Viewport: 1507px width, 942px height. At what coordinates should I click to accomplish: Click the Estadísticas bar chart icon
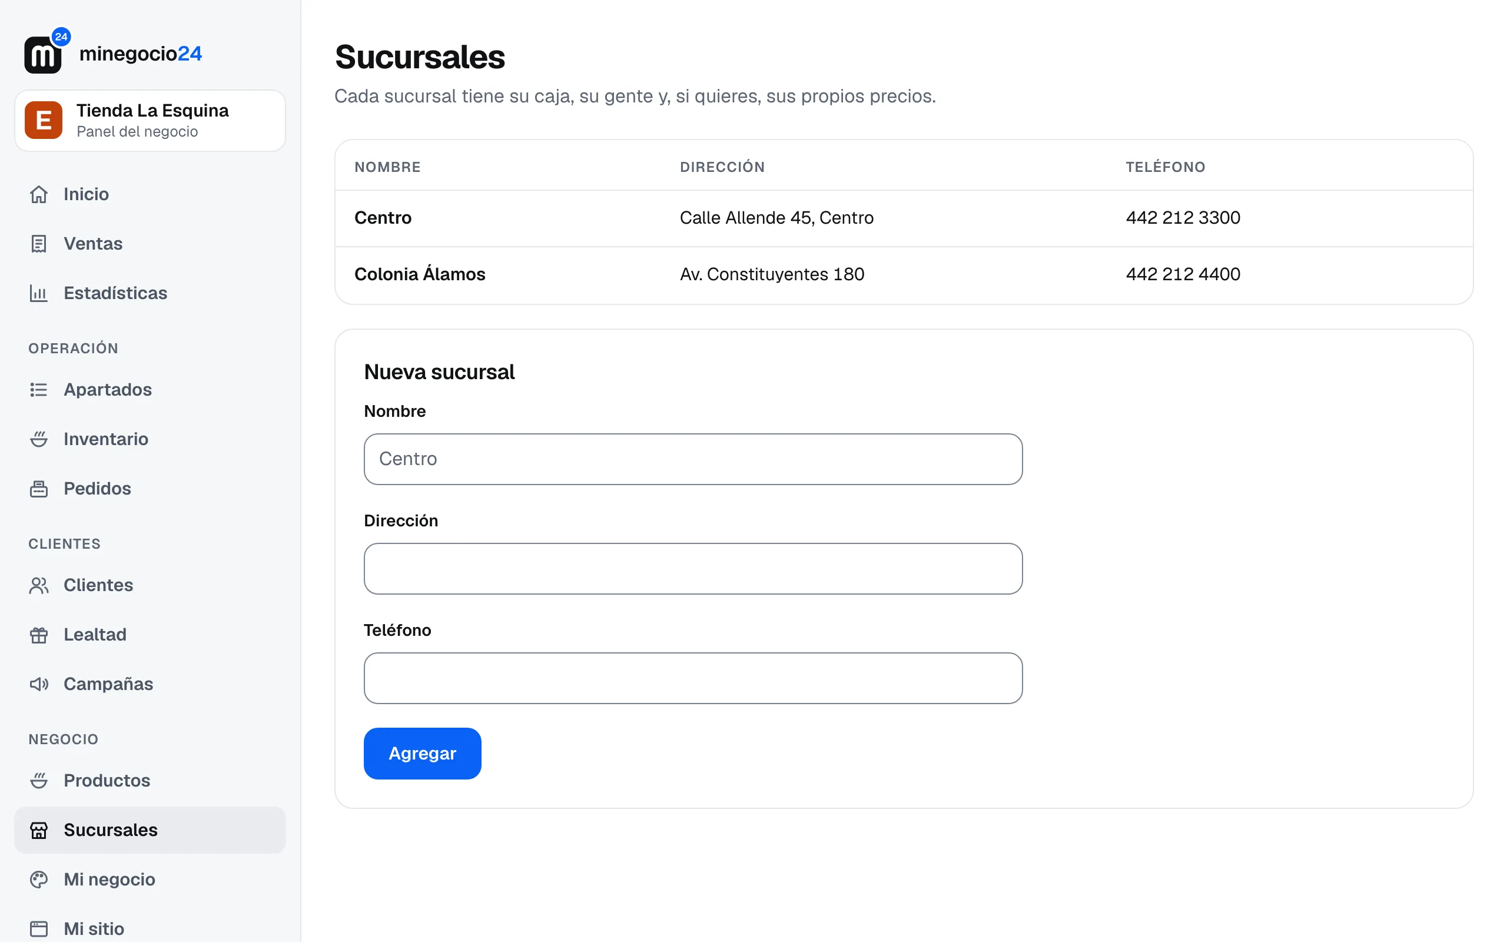[39, 293]
